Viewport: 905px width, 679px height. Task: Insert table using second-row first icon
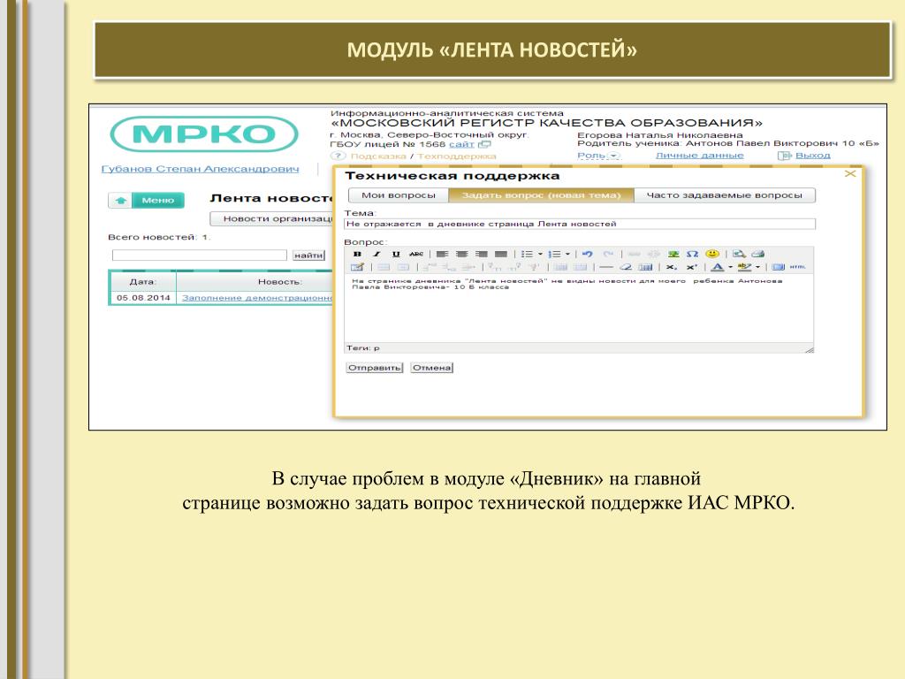coord(357,267)
